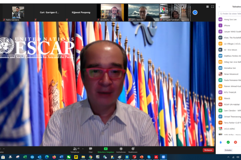Select participant Monalisa Sen
This screenshot has width=241, height=160.
pyautogui.click(x=229, y=68)
